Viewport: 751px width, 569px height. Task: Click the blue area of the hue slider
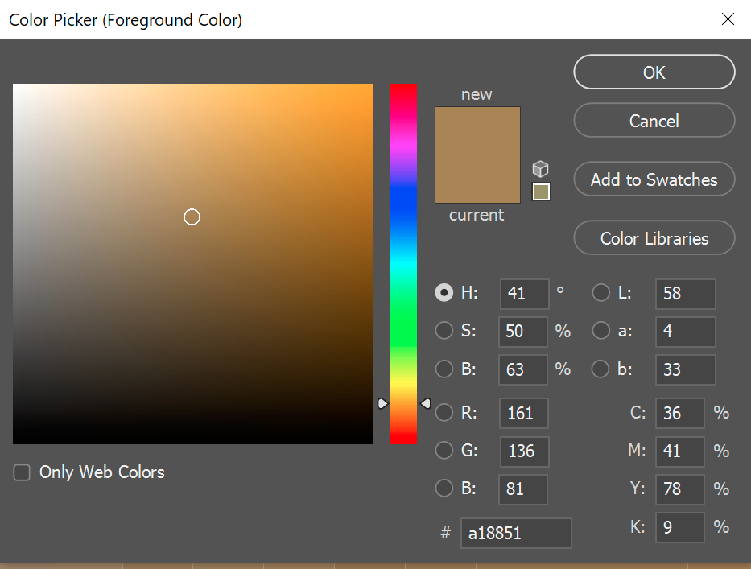404,211
